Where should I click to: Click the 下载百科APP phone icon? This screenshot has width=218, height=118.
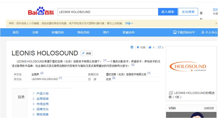pyautogui.click(x=175, y=32)
